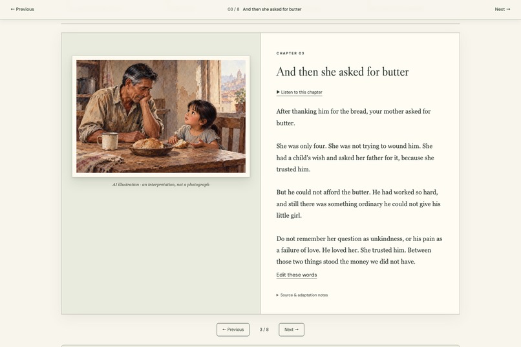Viewport: 521px width, 347px height.
Task: Click paragraph starting 'Do not remember her question'
Action: pyautogui.click(x=359, y=250)
